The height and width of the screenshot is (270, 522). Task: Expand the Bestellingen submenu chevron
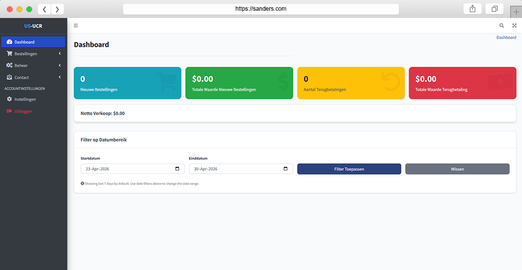(59, 54)
